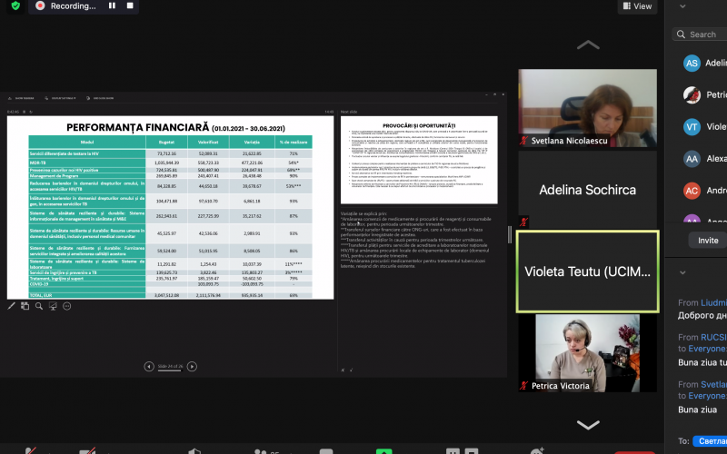727x454 pixels.
Task: Open the View layout menu
Action: [x=636, y=5]
